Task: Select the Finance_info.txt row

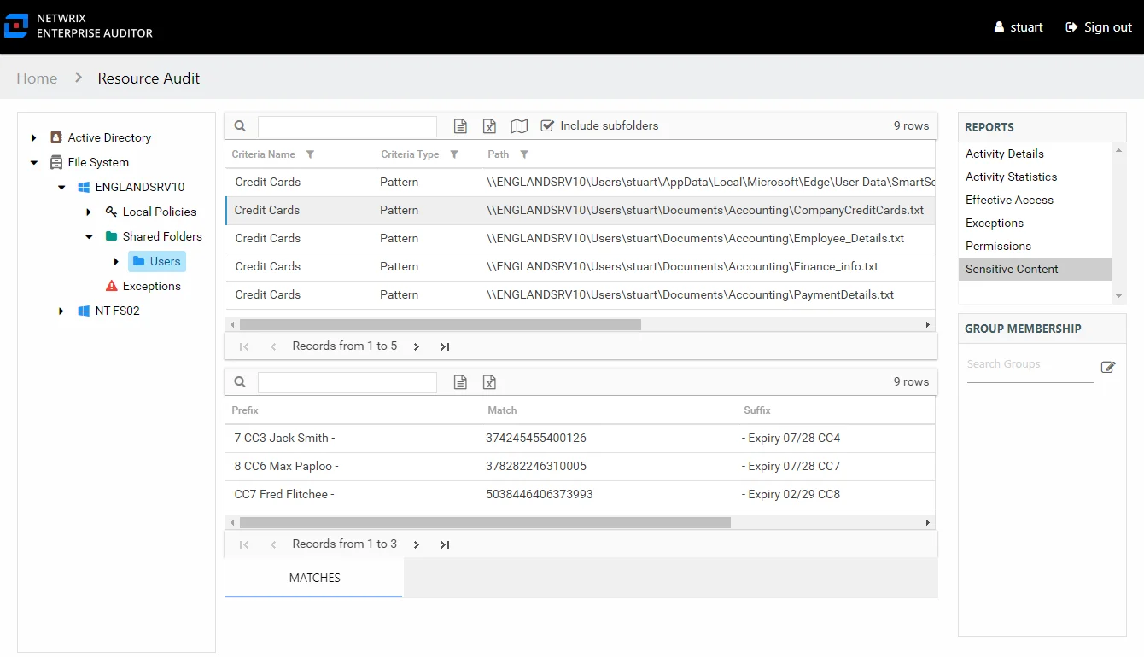Action: (x=581, y=266)
